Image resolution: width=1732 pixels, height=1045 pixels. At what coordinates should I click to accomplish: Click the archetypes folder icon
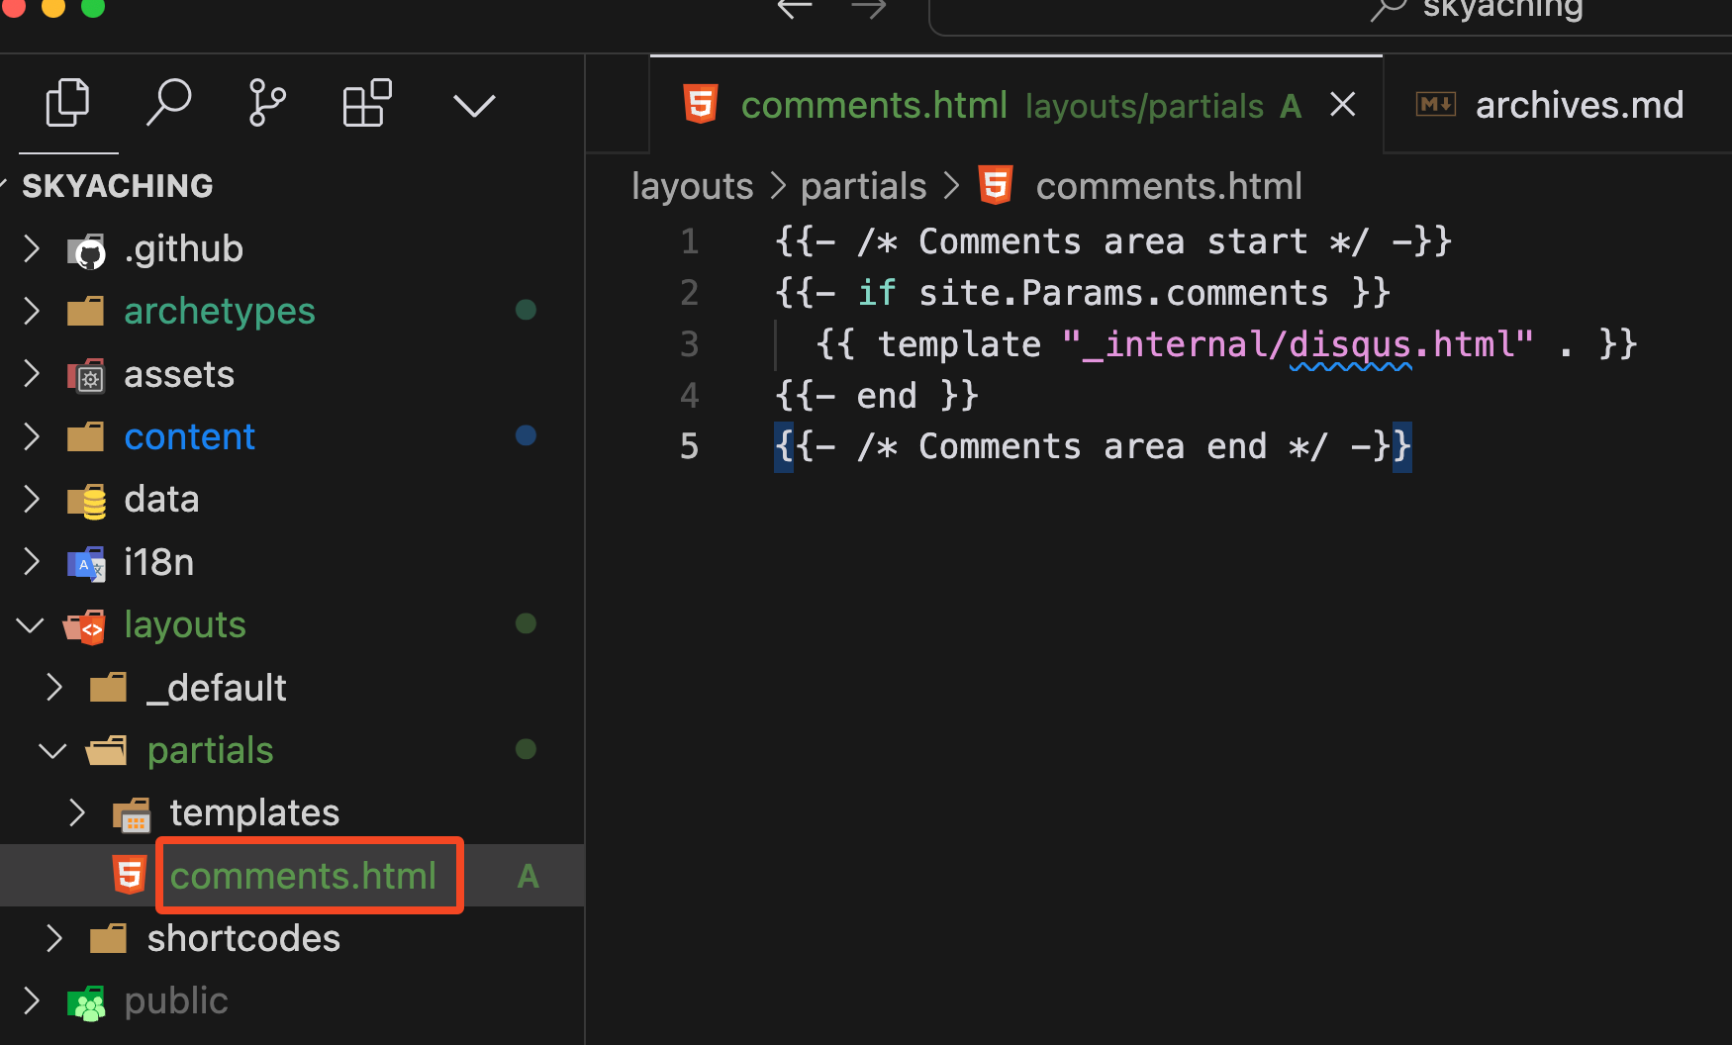point(86,312)
